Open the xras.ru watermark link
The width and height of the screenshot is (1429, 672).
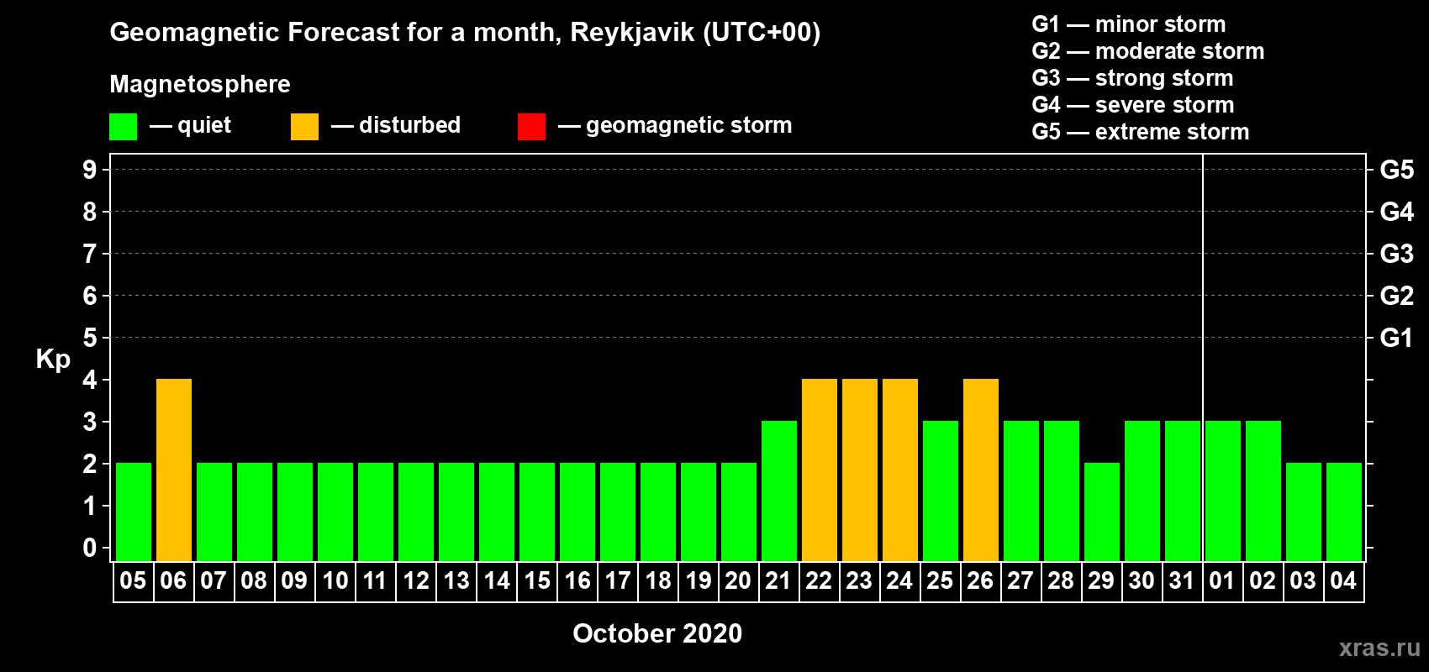pyautogui.click(x=1379, y=648)
